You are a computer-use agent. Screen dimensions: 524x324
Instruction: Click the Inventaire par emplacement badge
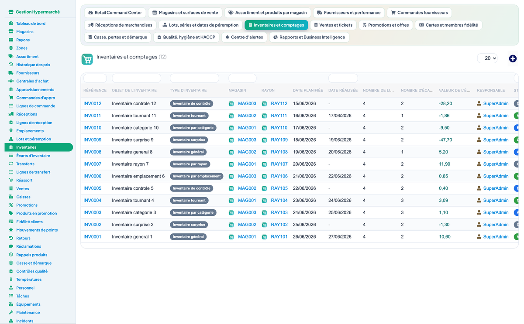pos(196,176)
